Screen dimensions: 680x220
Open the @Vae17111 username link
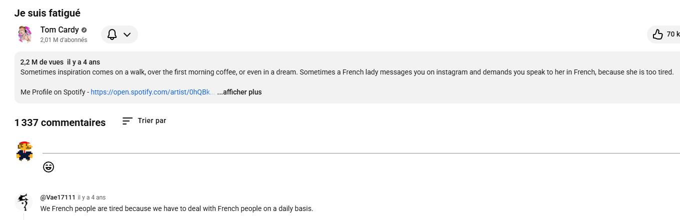(58, 197)
